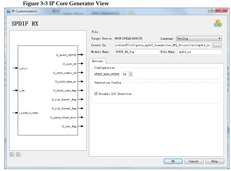Click the Gowin logo in title bar

9,11
